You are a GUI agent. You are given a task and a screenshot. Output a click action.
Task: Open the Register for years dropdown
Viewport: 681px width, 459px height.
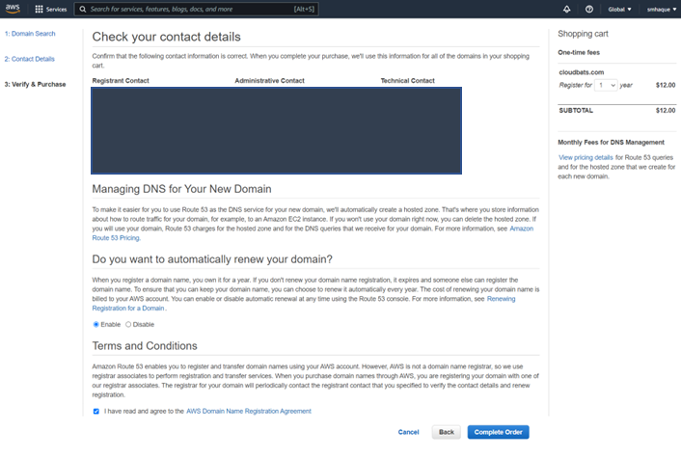(606, 85)
